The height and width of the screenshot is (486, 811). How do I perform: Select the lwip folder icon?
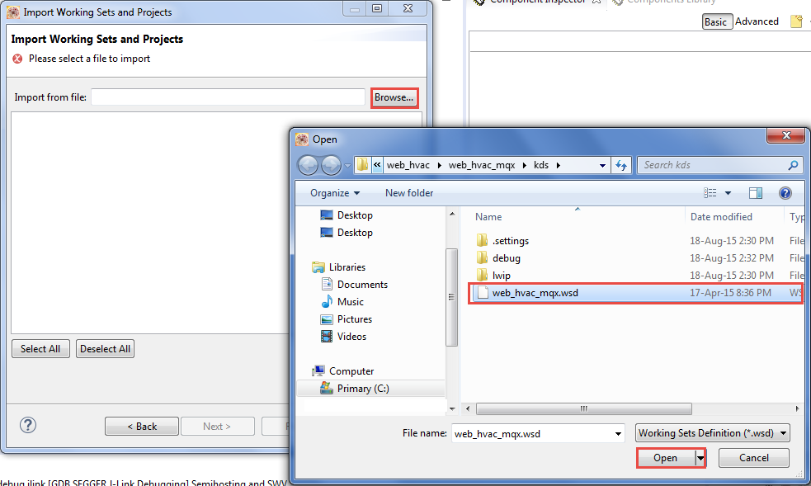coord(482,275)
